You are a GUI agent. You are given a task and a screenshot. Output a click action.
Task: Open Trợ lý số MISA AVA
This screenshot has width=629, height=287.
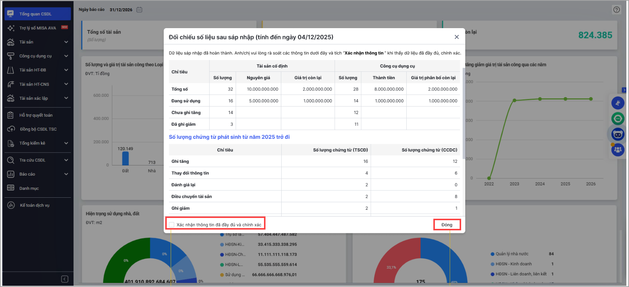[x=38, y=28]
